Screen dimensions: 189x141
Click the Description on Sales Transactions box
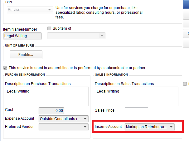pyautogui.click(x=136, y=96)
